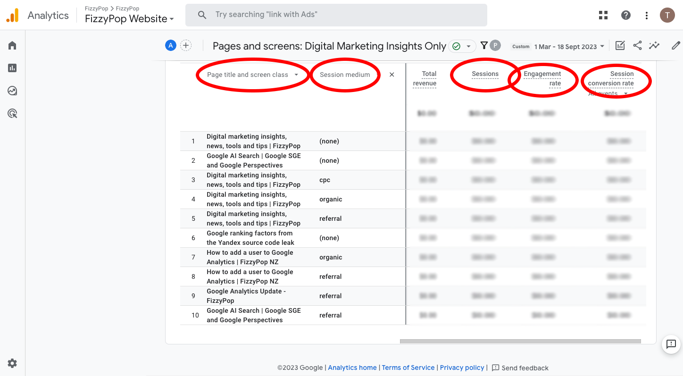
Task: Click the report filter funnel icon
Action: click(x=484, y=45)
